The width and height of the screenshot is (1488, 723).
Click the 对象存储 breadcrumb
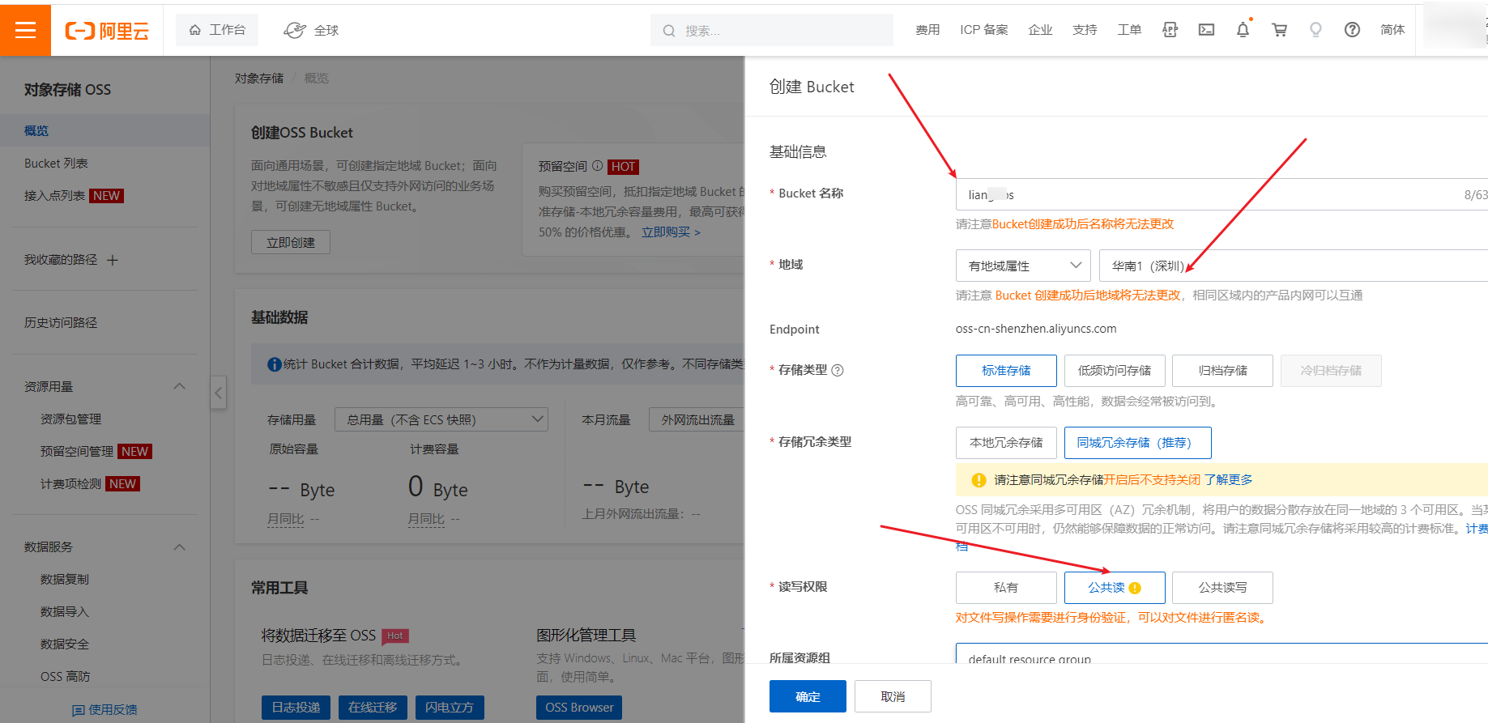point(259,79)
